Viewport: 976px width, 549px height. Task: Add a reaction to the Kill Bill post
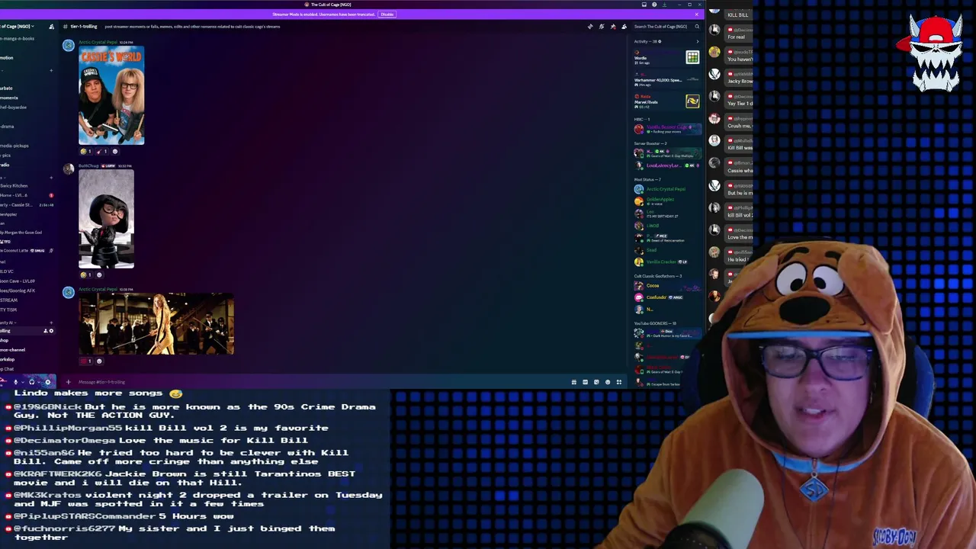coord(99,361)
